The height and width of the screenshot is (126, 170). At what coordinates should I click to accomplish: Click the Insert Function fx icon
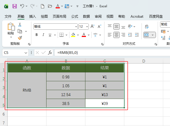[50, 53]
